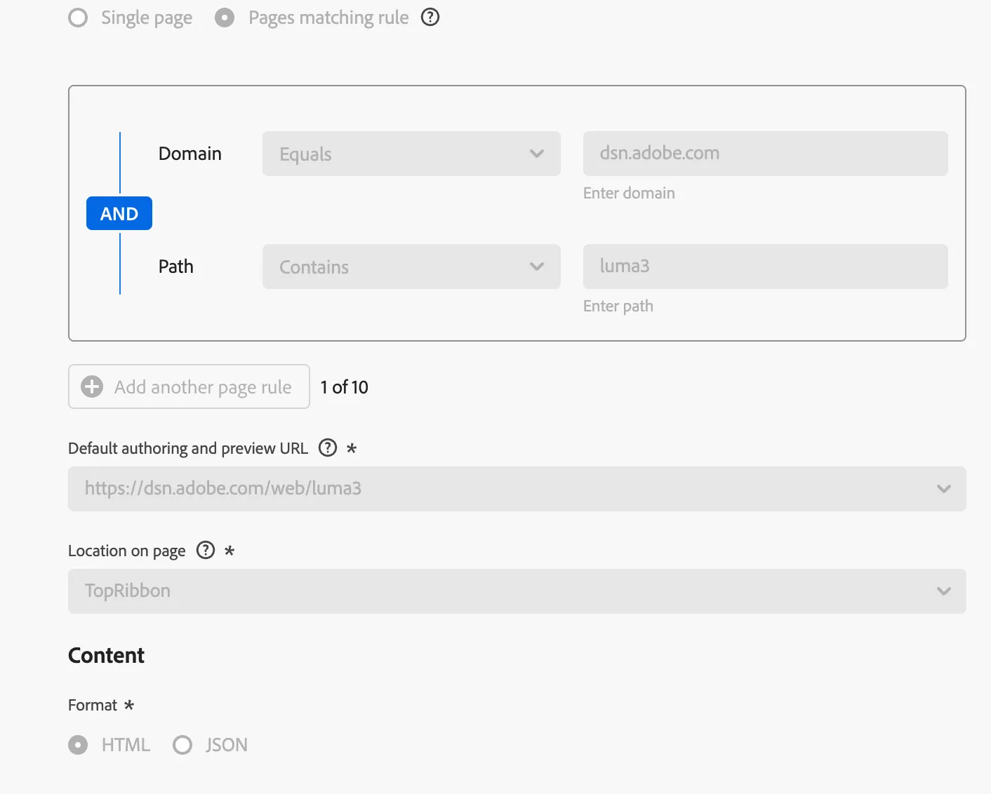The image size is (991, 794).
Task: Click chevron arrow in TopRibbon field
Action: [944, 591]
